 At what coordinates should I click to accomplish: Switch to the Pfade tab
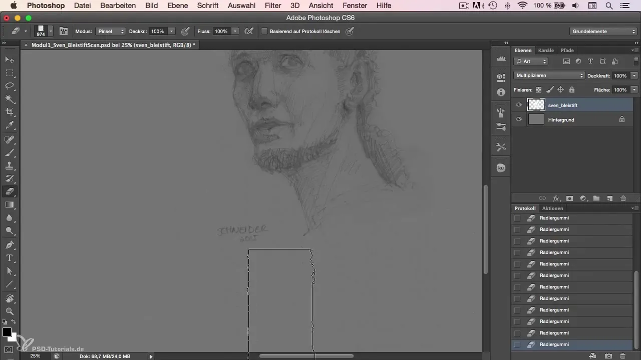coord(567,50)
